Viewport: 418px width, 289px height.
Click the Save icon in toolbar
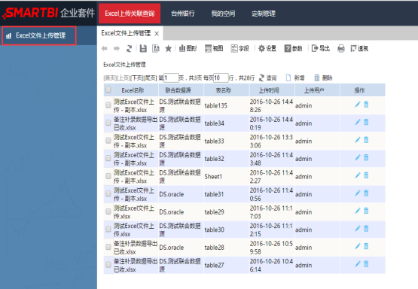click(143, 48)
